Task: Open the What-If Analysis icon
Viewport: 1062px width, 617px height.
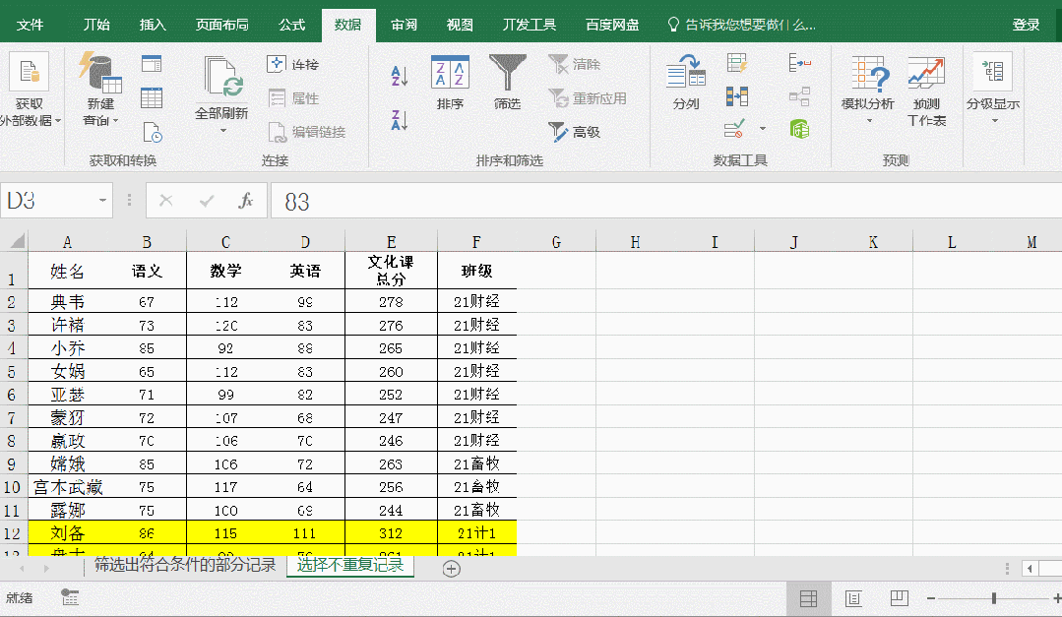Action: click(x=870, y=73)
